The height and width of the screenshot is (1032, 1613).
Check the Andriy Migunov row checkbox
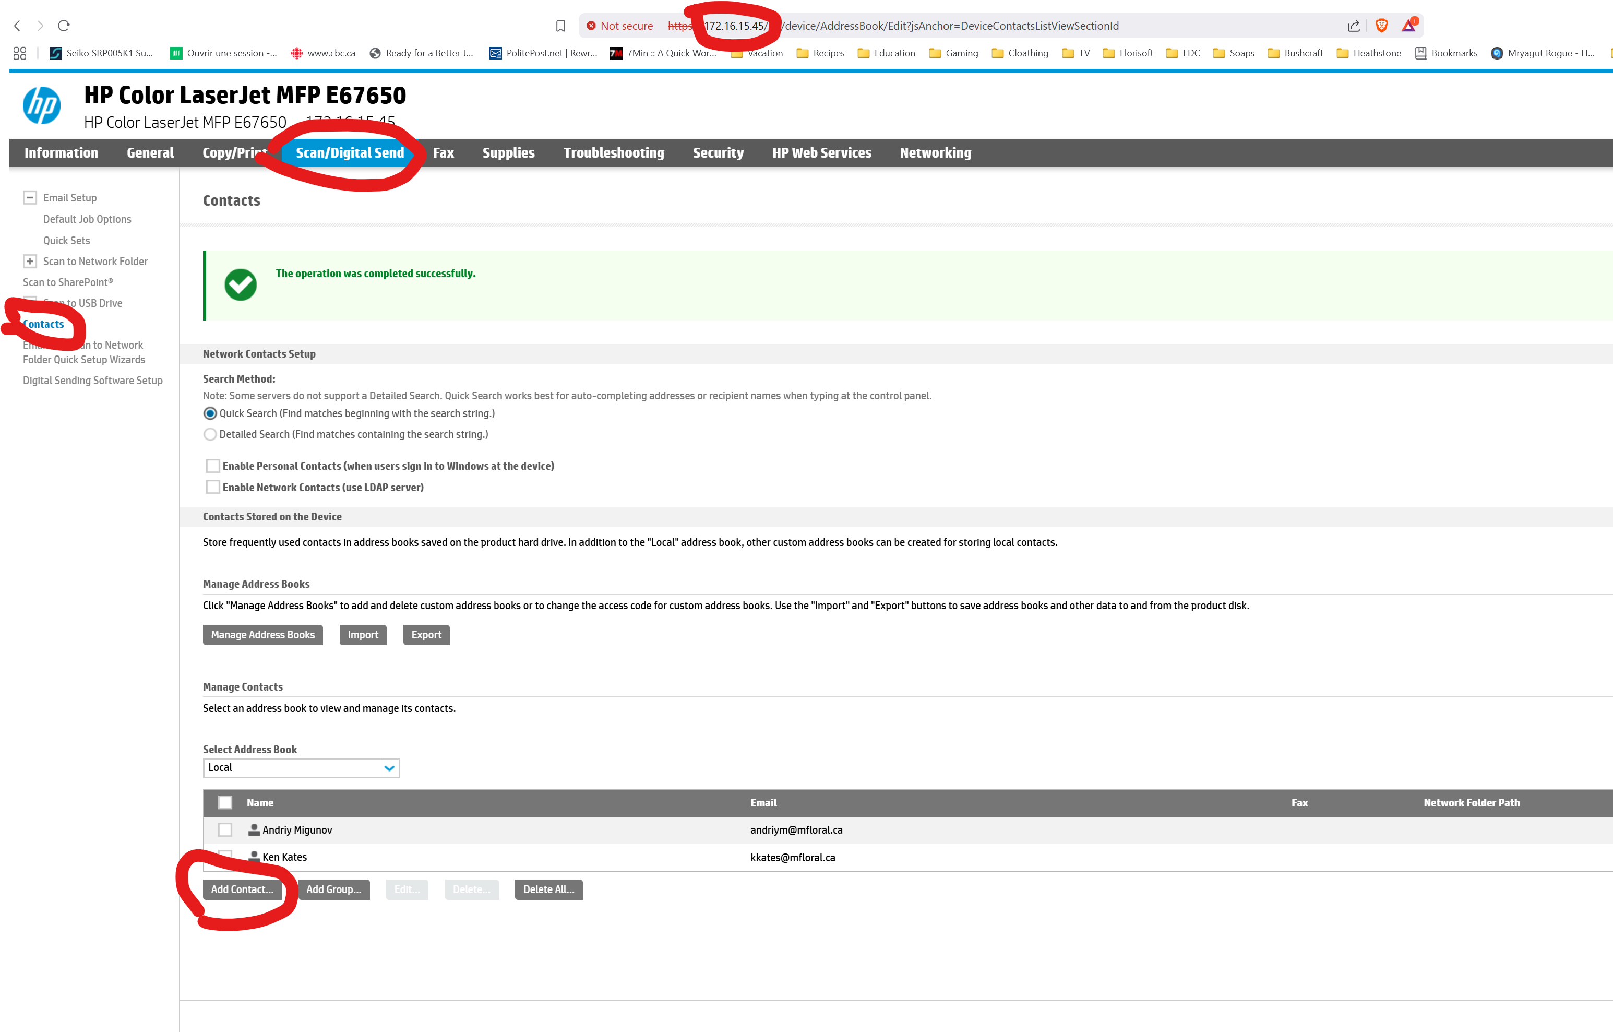click(x=225, y=829)
